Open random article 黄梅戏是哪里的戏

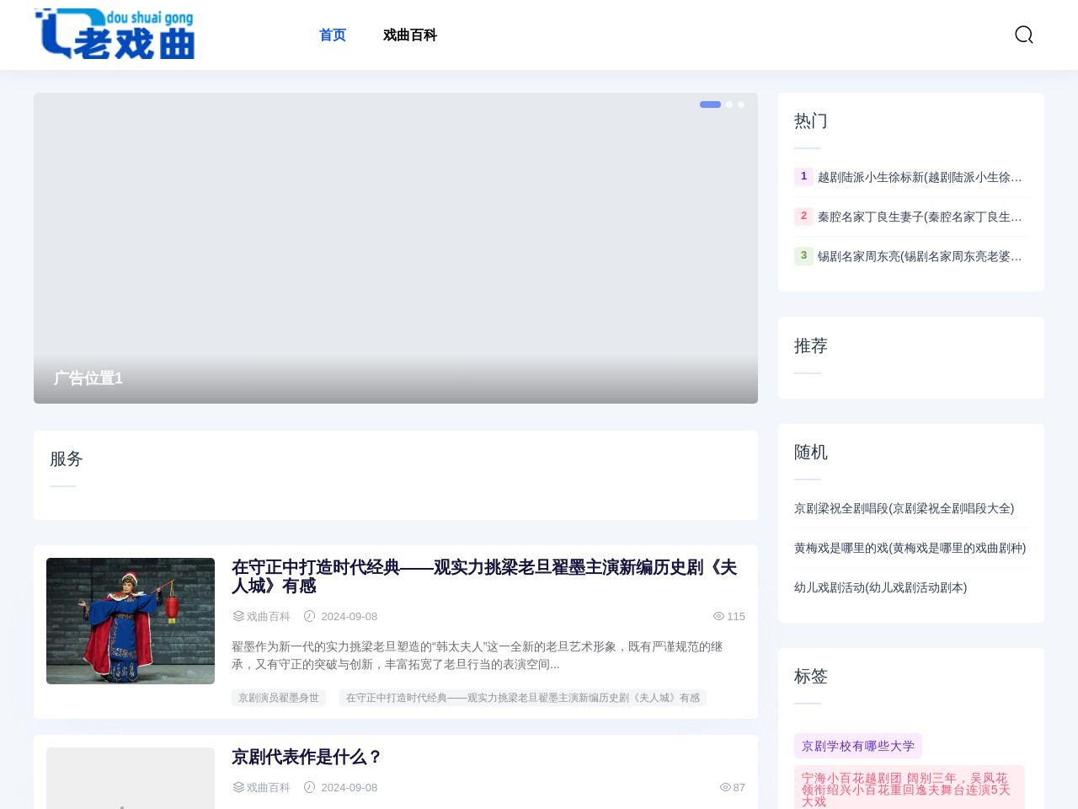(x=910, y=548)
